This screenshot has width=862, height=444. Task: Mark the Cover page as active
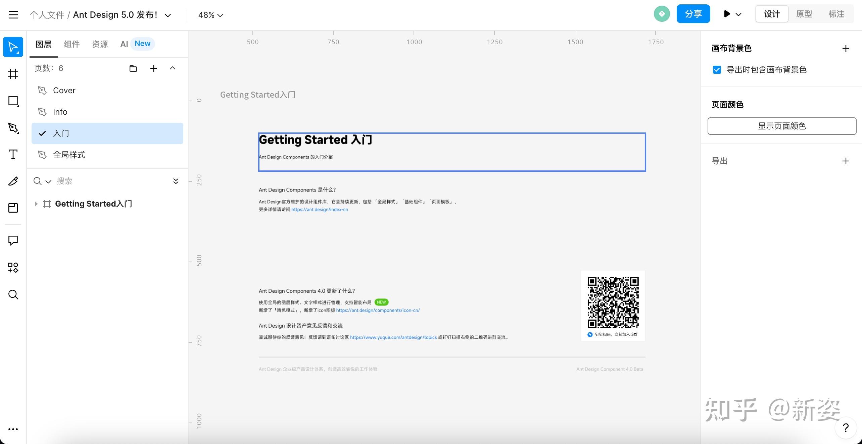(64, 90)
